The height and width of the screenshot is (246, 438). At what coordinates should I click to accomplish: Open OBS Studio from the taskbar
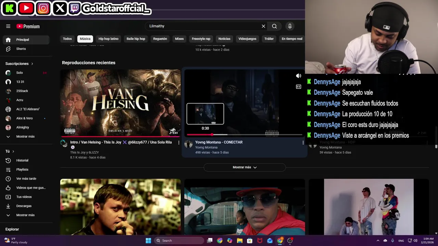(290, 241)
